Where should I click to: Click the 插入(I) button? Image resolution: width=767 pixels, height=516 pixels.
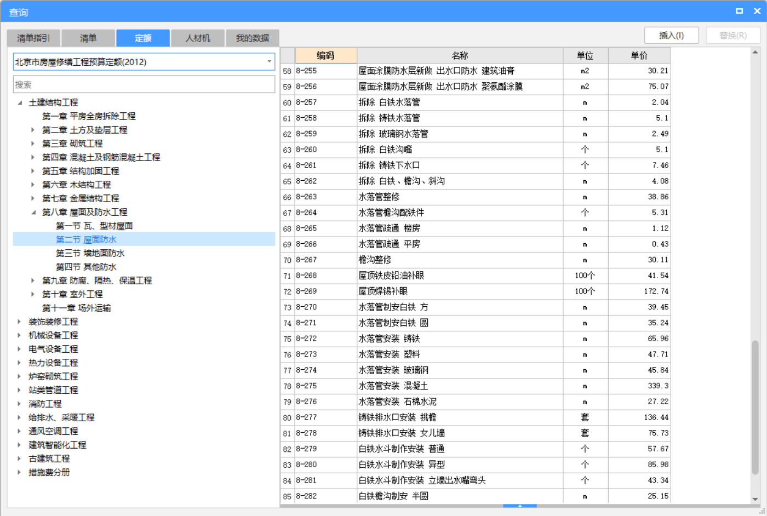pyautogui.click(x=671, y=35)
